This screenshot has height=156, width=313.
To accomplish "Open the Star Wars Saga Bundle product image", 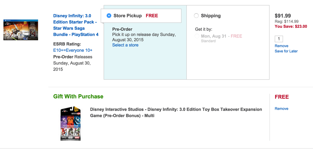I will coord(21,30).
